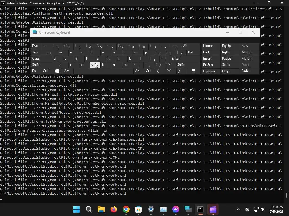Close the On-Screen Keyboard window
This screenshot has height=216, width=289.
click(x=253, y=32)
